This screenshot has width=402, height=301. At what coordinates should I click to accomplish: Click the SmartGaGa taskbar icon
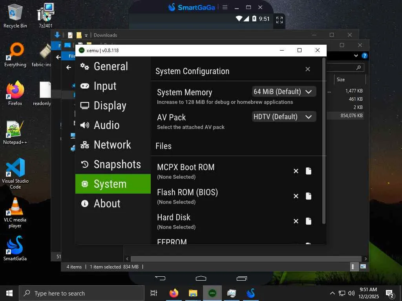(x=251, y=293)
